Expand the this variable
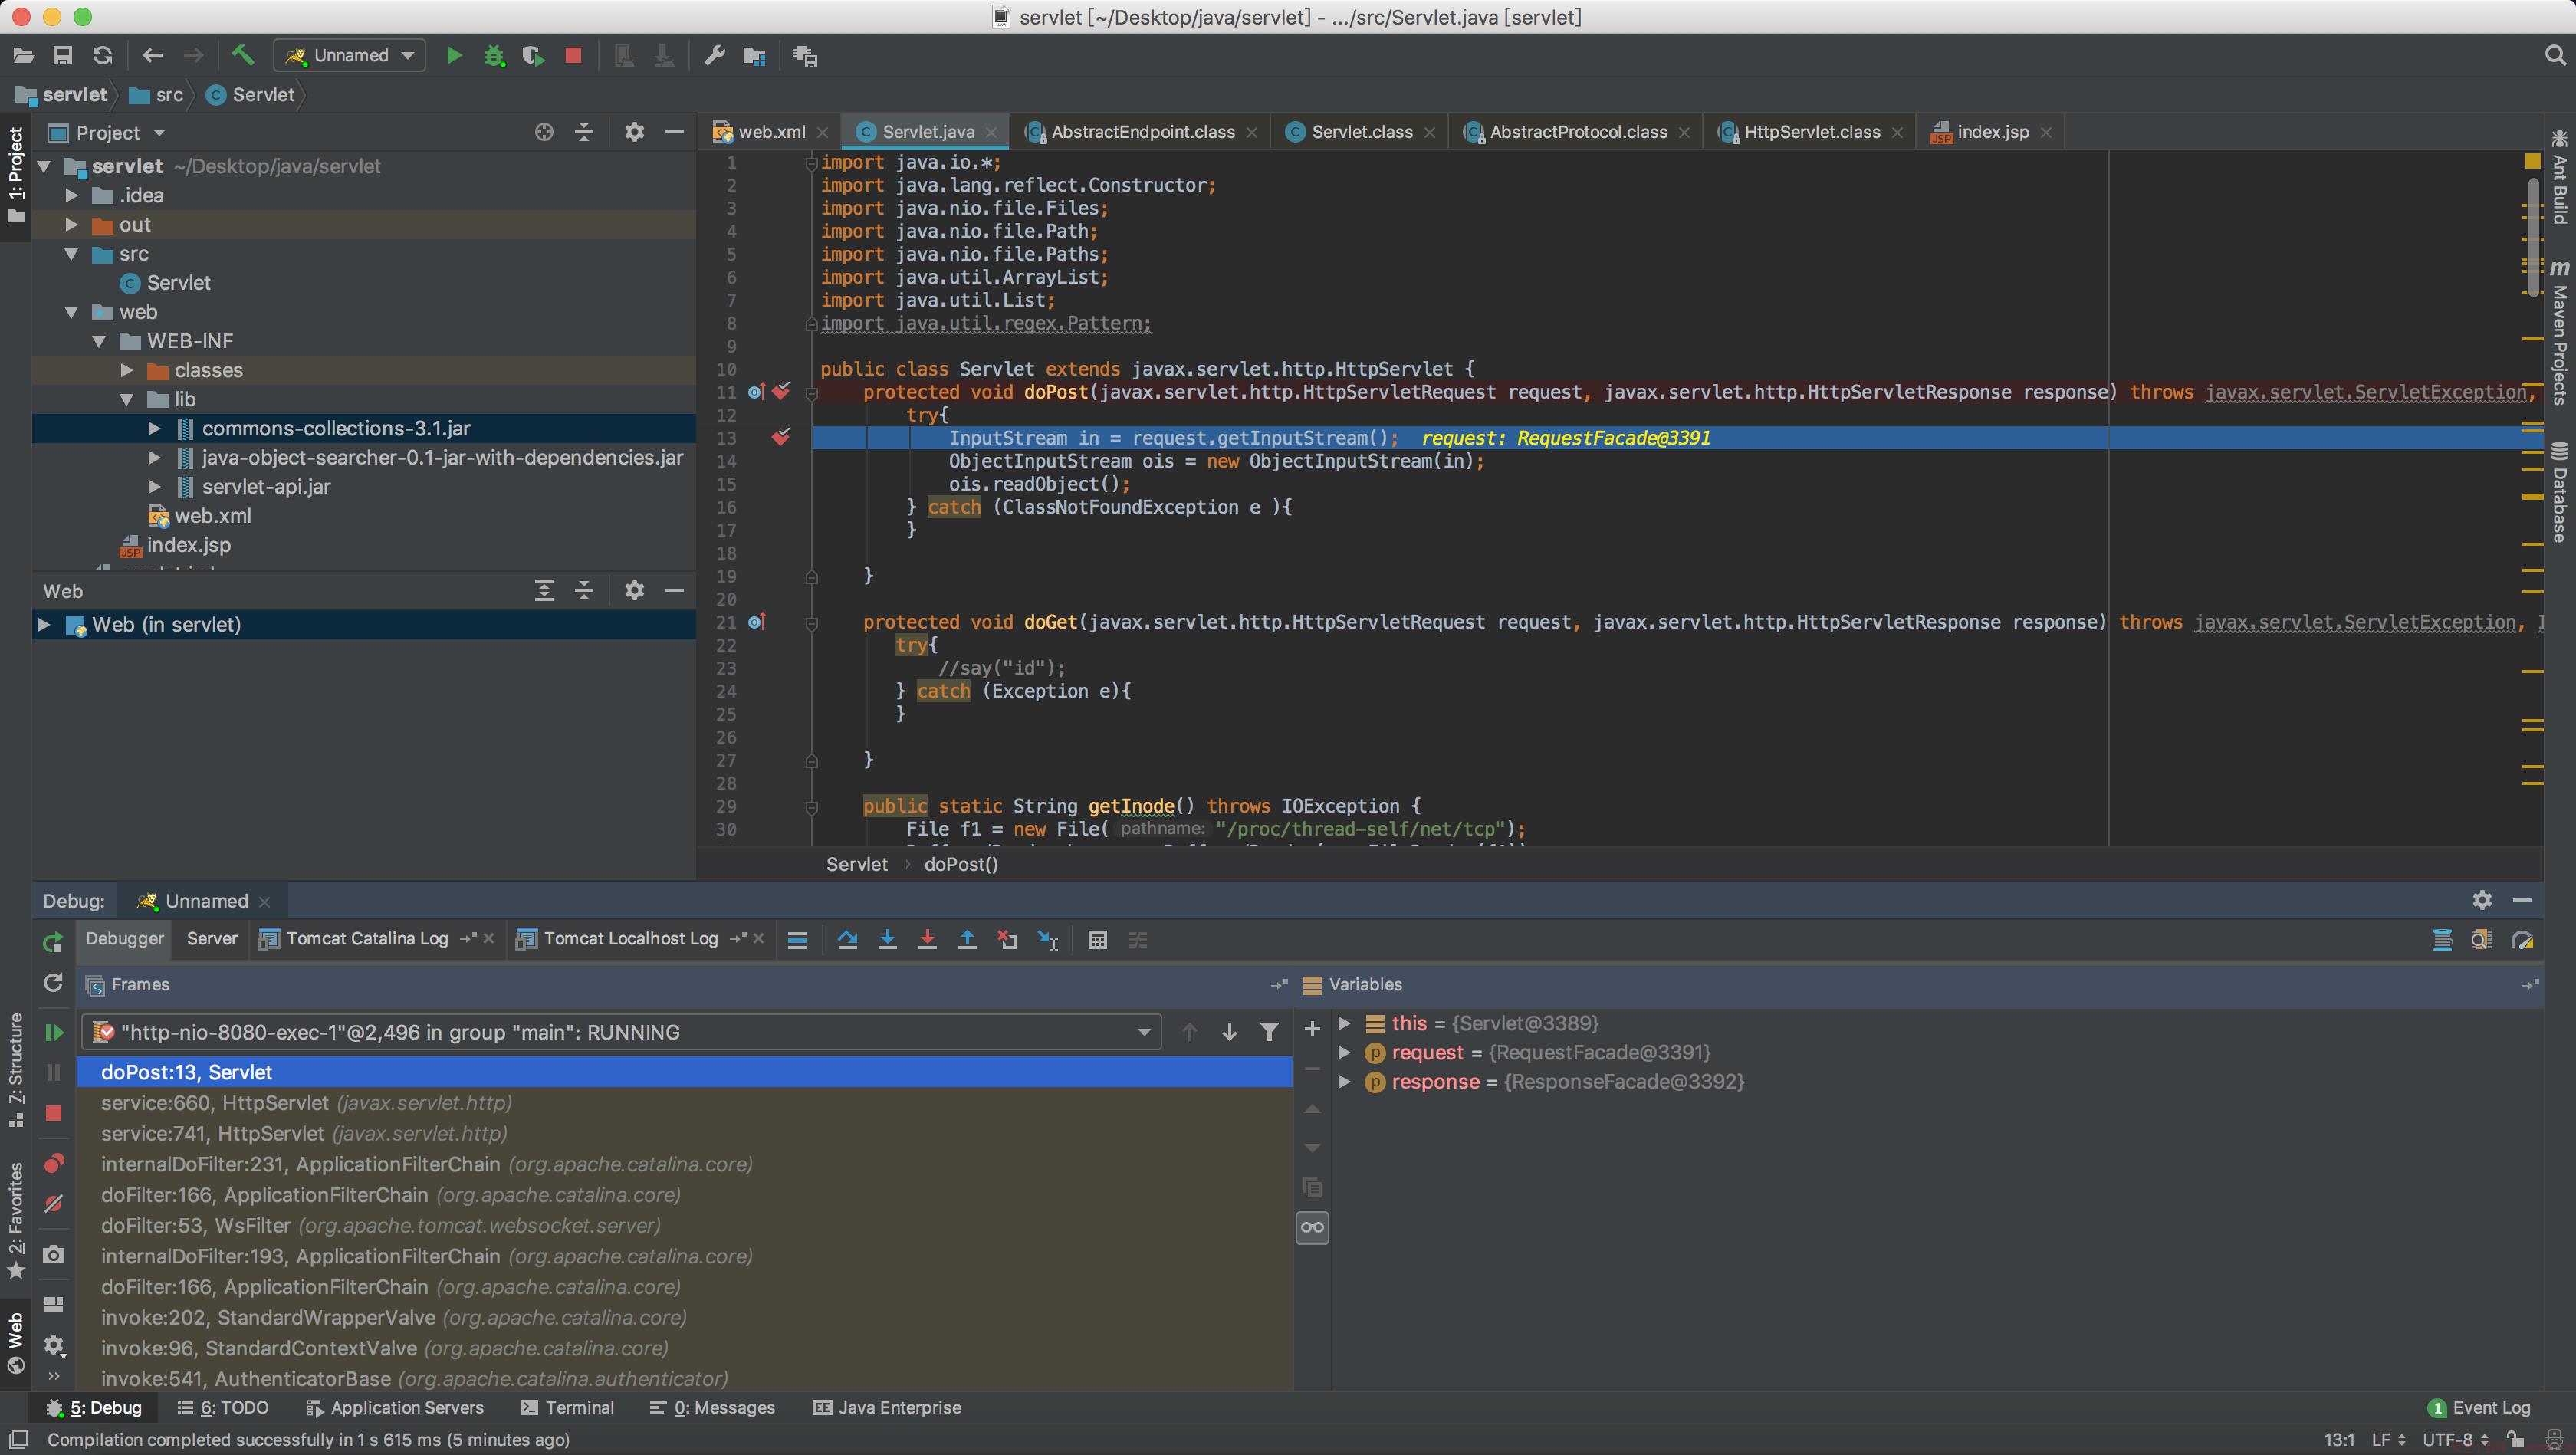Image resolution: width=2576 pixels, height=1455 pixels. 1344,1023
